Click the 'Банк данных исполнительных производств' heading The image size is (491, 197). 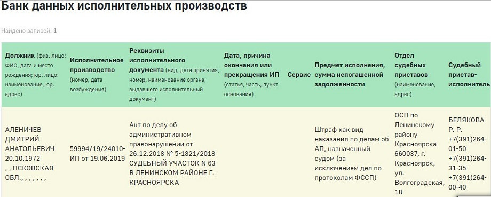click(124, 6)
